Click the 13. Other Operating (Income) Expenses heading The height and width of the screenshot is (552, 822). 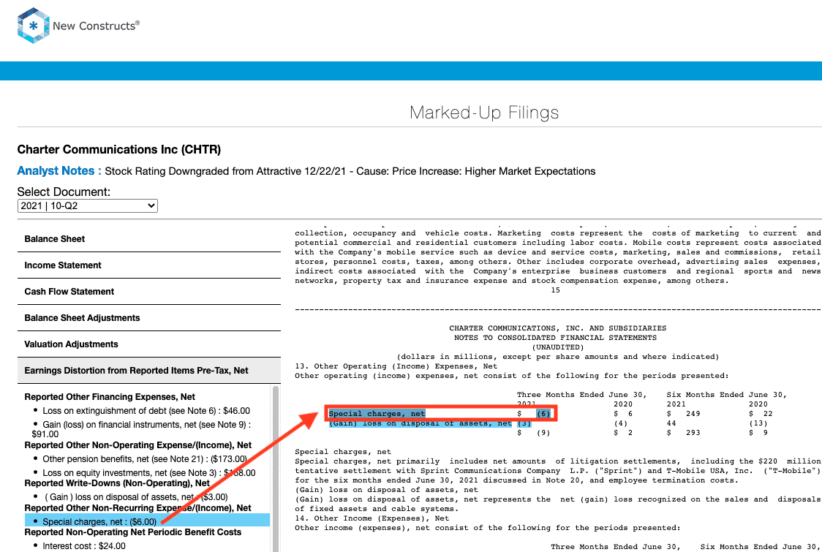point(396,366)
